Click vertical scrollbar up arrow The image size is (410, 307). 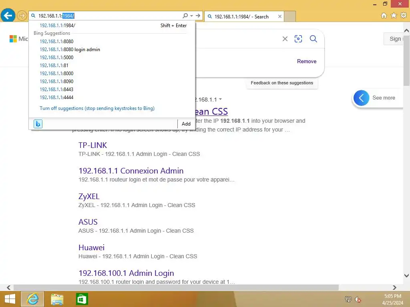click(407, 30)
